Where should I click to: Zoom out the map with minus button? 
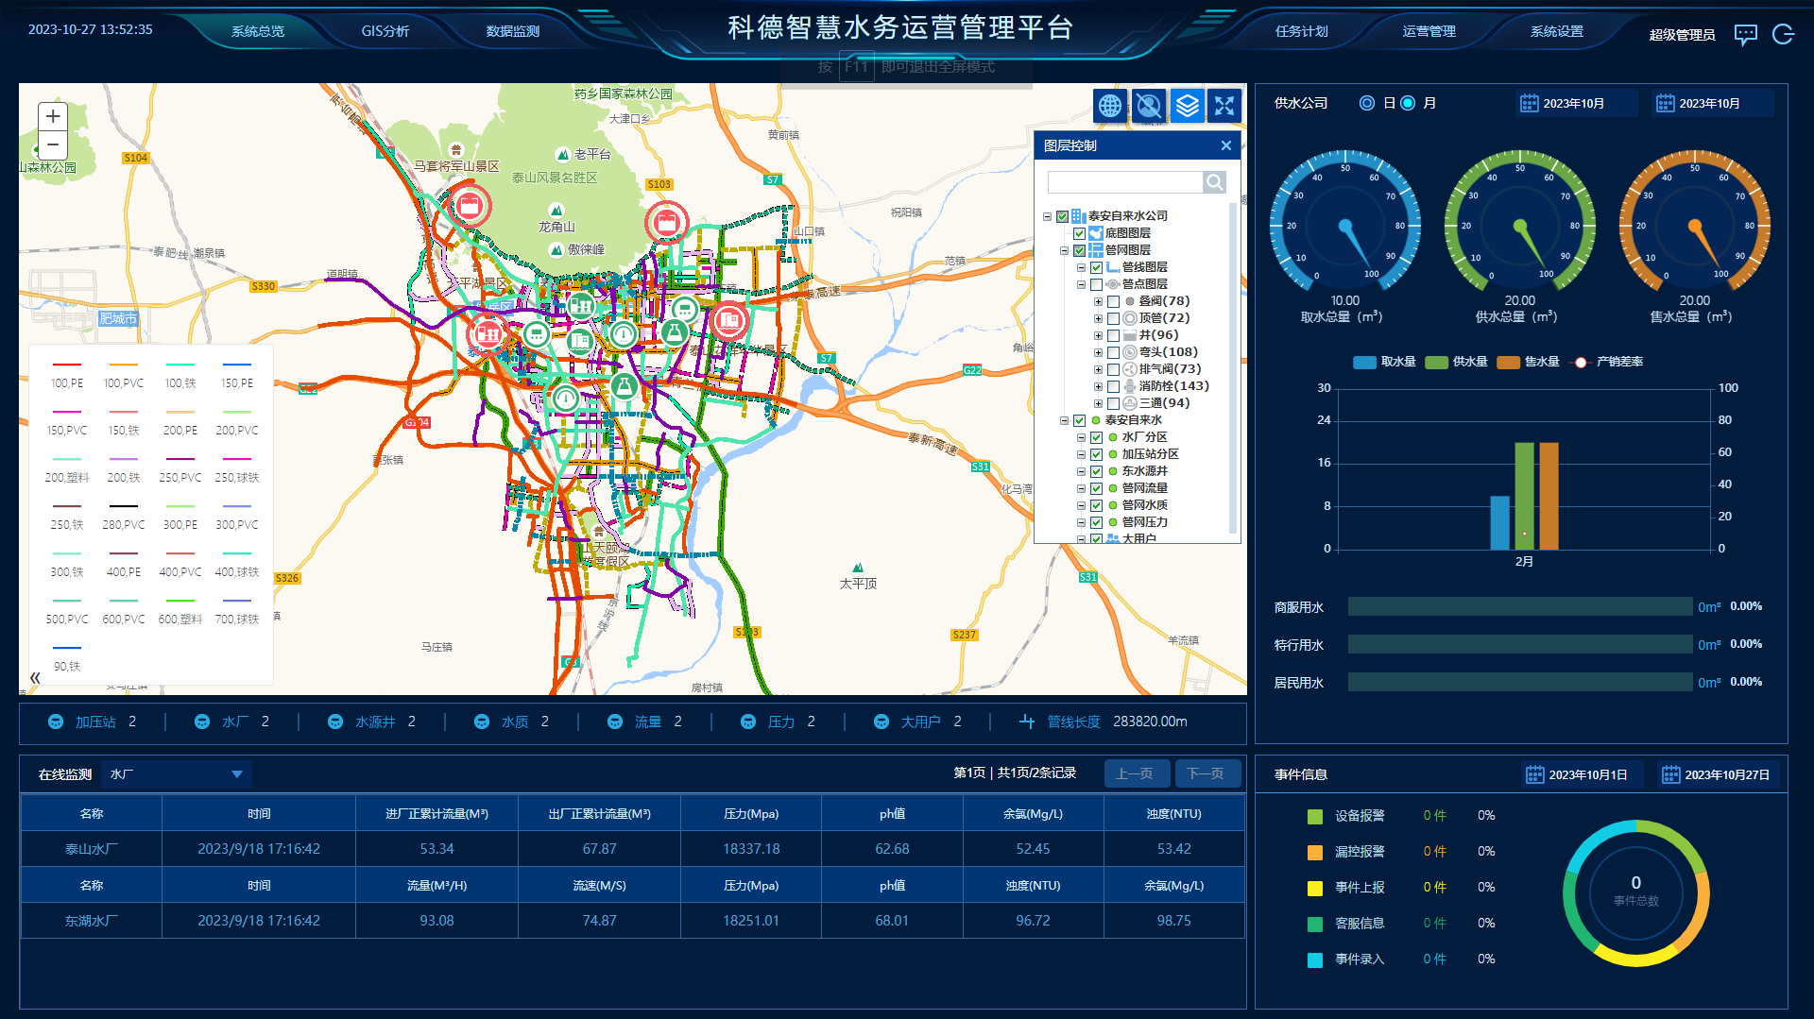pyautogui.click(x=53, y=144)
